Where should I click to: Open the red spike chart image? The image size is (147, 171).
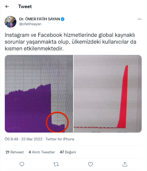point(108,94)
